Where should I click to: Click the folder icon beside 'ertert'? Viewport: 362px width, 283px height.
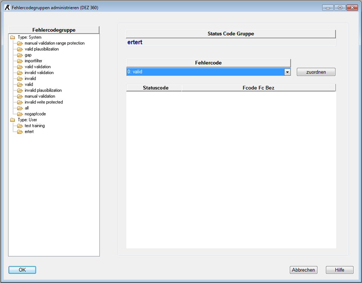pyautogui.click(x=20, y=132)
